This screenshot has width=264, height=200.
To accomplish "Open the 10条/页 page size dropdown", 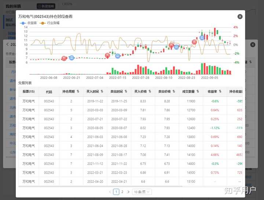I will click(142, 192).
